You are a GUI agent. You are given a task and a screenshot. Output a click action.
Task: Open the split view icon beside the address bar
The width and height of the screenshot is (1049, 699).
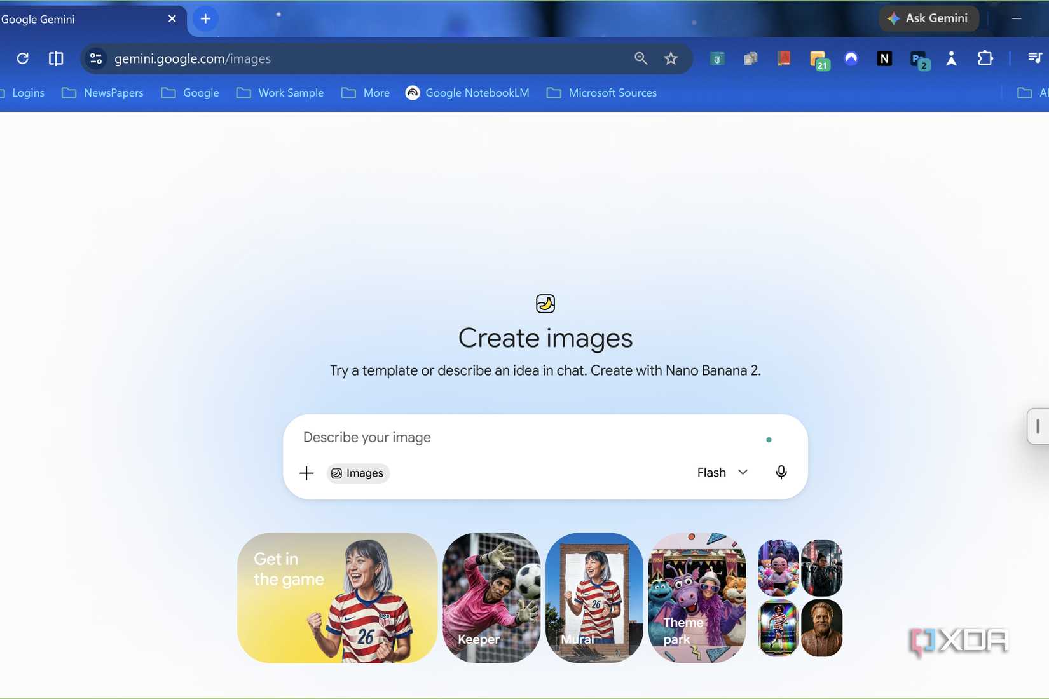(56, 58)
